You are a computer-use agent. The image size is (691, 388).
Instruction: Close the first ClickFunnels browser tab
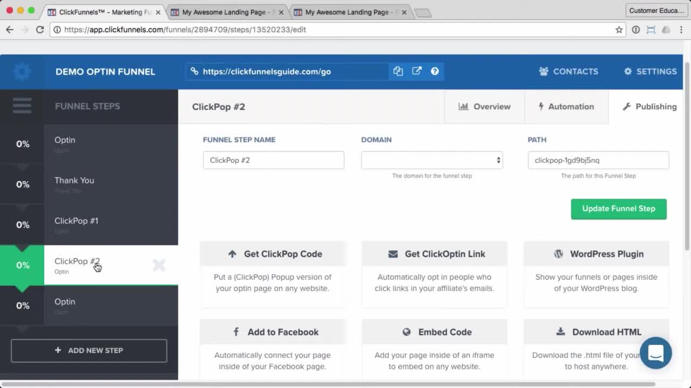click(x=158, y=12)
